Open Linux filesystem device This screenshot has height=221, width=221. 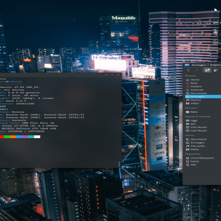[x=203, y=158]
